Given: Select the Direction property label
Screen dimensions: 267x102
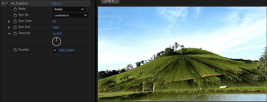Looking at the screenshot, I should pyautogui.click(x=24, y=33).
